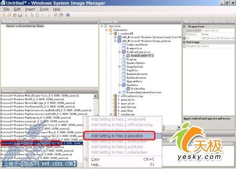Click the Cut scissors toolbar icon
The height and width of the screenshot is (169, 236).
pos(27,15)
